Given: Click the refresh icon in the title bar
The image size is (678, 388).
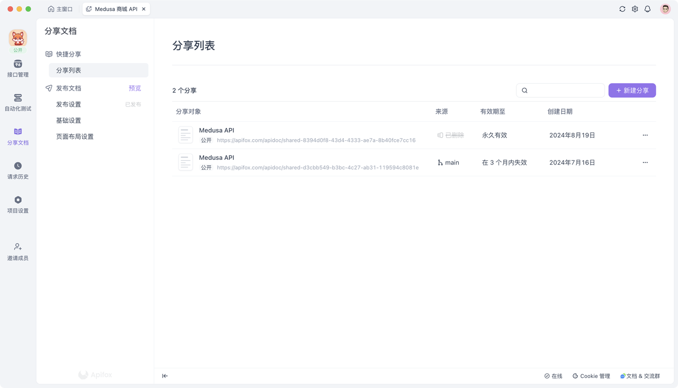Looking at the screenshot, I should (x=622, y=9).
